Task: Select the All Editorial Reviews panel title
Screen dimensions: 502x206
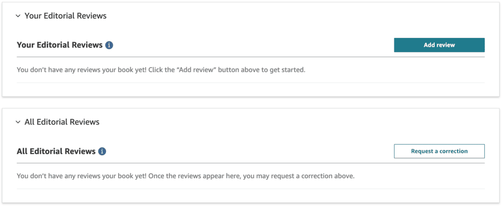Action: pyautogui.click(x=62, y=122)
